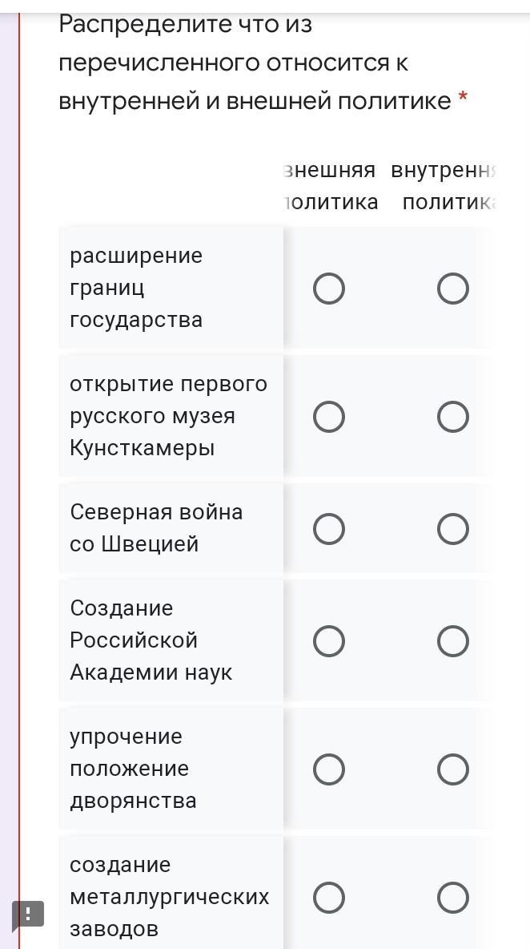Pick внутренняя политика for упрочение положение дворянства
This screenshot has width=530, height=949.
(452, 769)
